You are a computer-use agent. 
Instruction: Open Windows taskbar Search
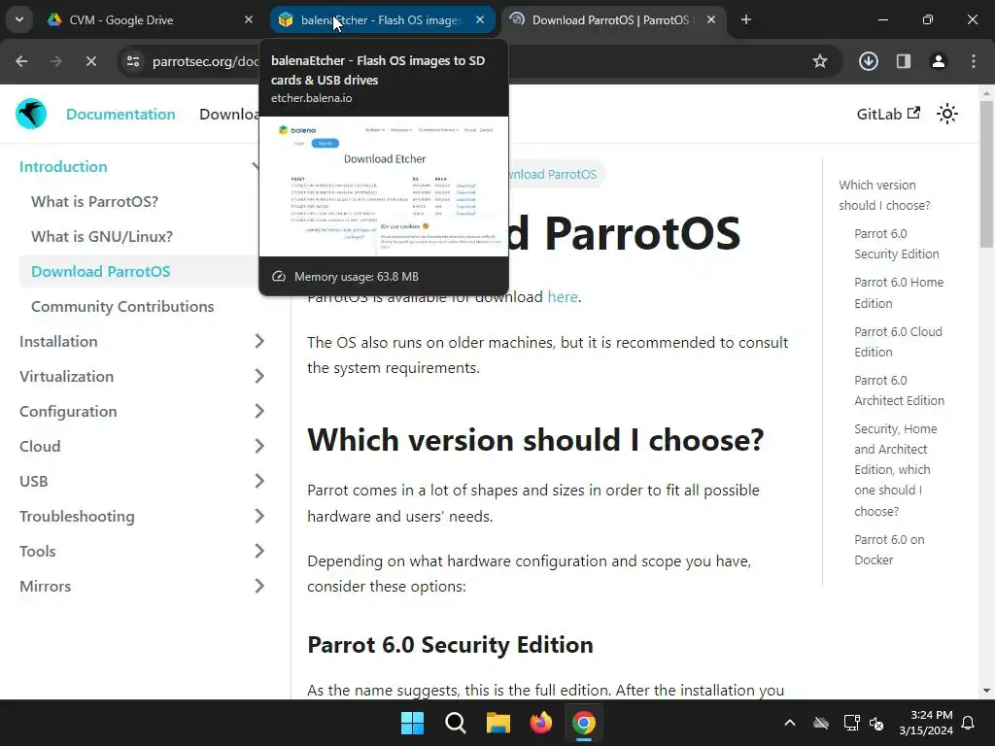tap(456, 723)
